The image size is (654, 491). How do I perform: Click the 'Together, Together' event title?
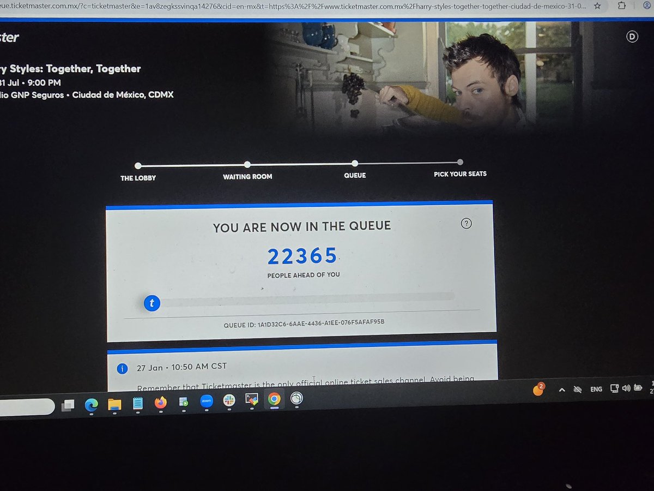93,69
